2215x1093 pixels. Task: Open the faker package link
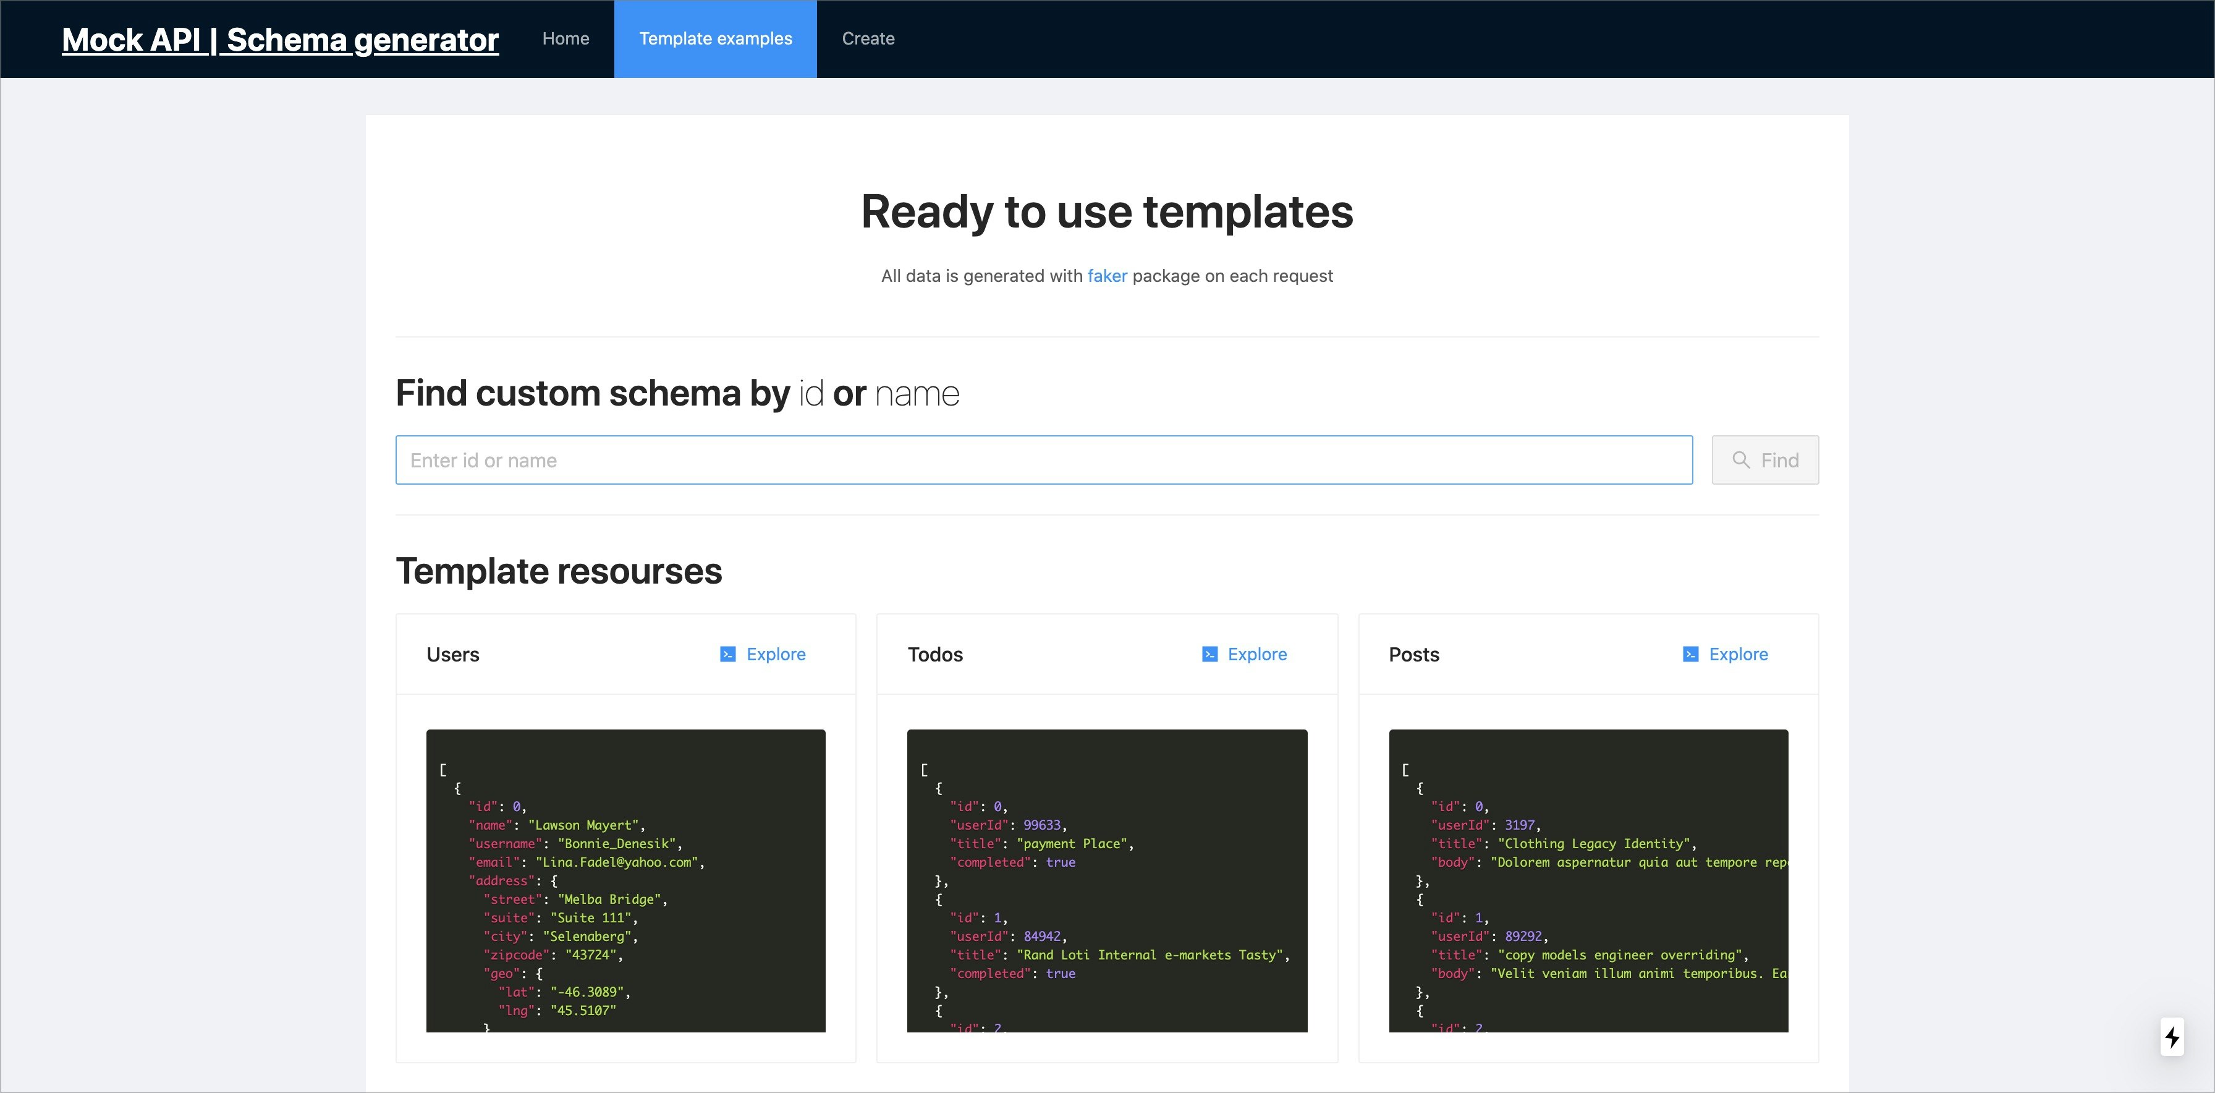tap(1107, 276)
